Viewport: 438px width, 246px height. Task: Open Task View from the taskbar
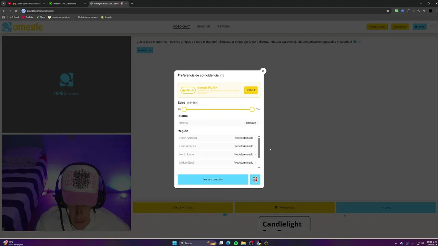coord(221,243)
